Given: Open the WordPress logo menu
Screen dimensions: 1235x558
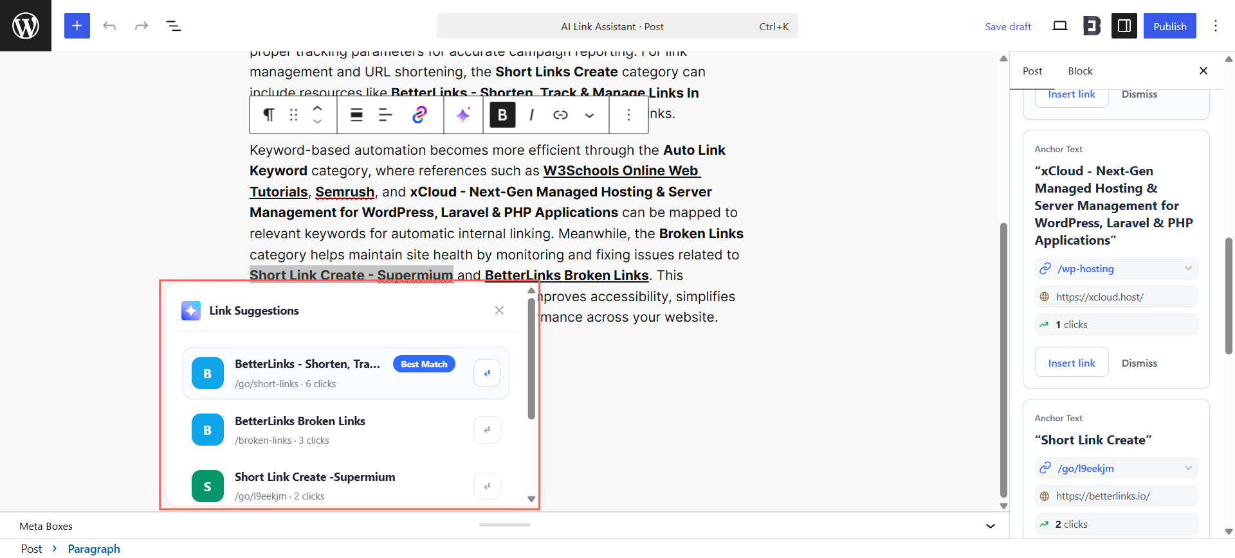Looking at the screenshot, I should point(26,26).
